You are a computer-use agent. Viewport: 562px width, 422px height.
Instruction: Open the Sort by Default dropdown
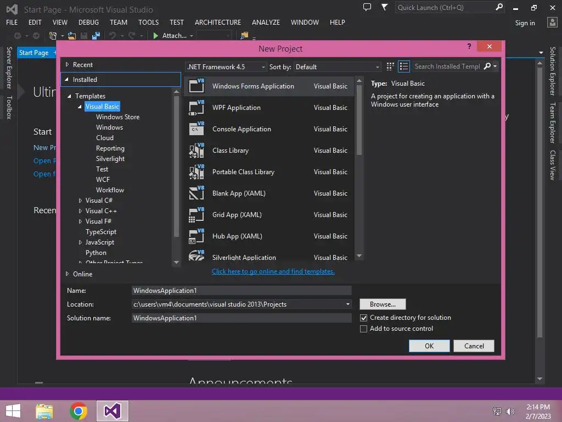click(337, 66)
